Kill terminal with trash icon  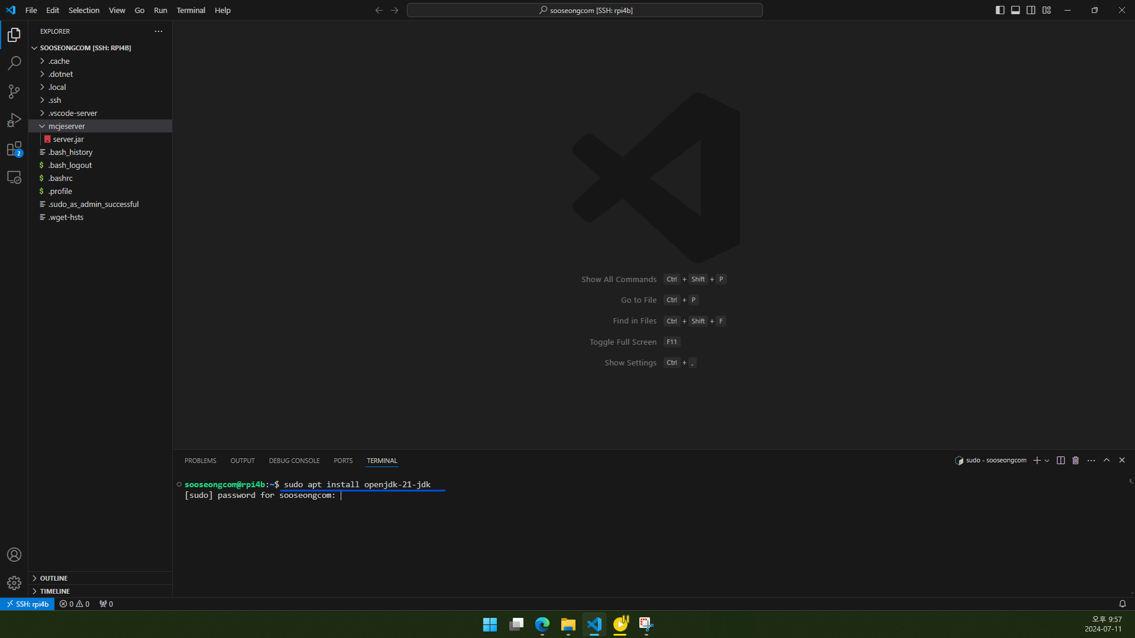pos(1076,460)
